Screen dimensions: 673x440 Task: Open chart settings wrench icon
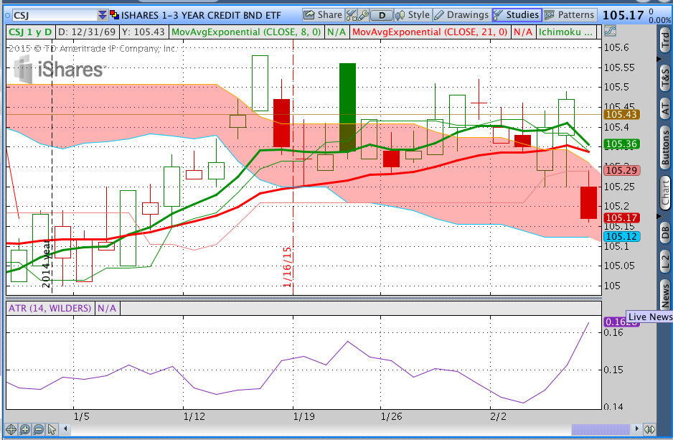coord(363,16)
